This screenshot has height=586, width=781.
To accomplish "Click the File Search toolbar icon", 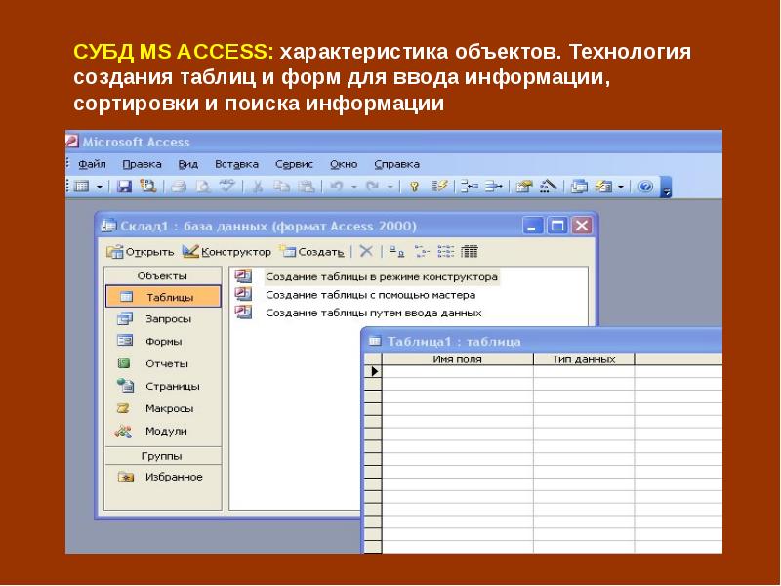I will (x=148, y=187).
